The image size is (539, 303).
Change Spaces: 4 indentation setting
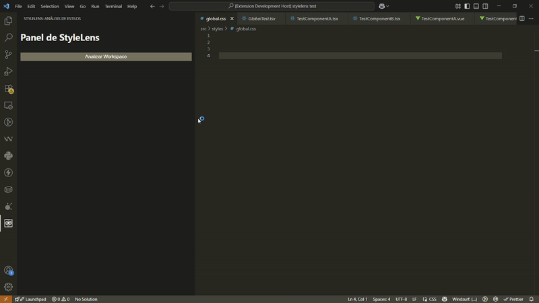click(381, 299)
